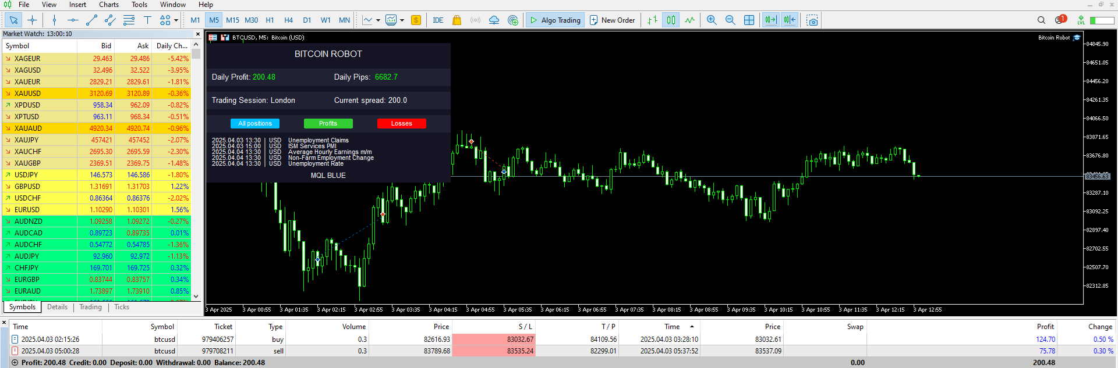This screenshot has height=368, width=1118.
Task: Select the text label tool
Action: (x=147, y=20)
